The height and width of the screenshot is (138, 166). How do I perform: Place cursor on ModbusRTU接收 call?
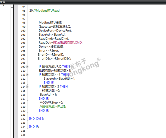coord(50,22)
